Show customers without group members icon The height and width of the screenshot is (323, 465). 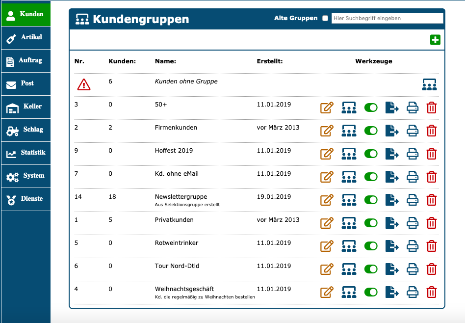pyautogui.click(x=429, y=84)
